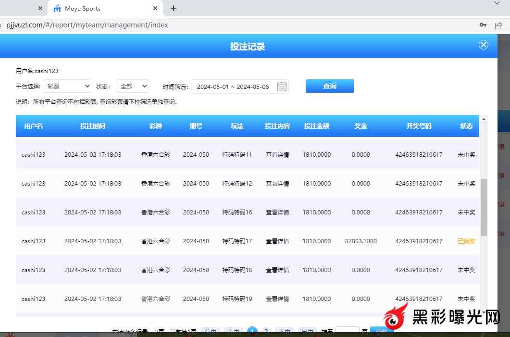This screenshot has height=337, width=510.
Task: Click the browser address bar URL
Action: tap(87, 25)
